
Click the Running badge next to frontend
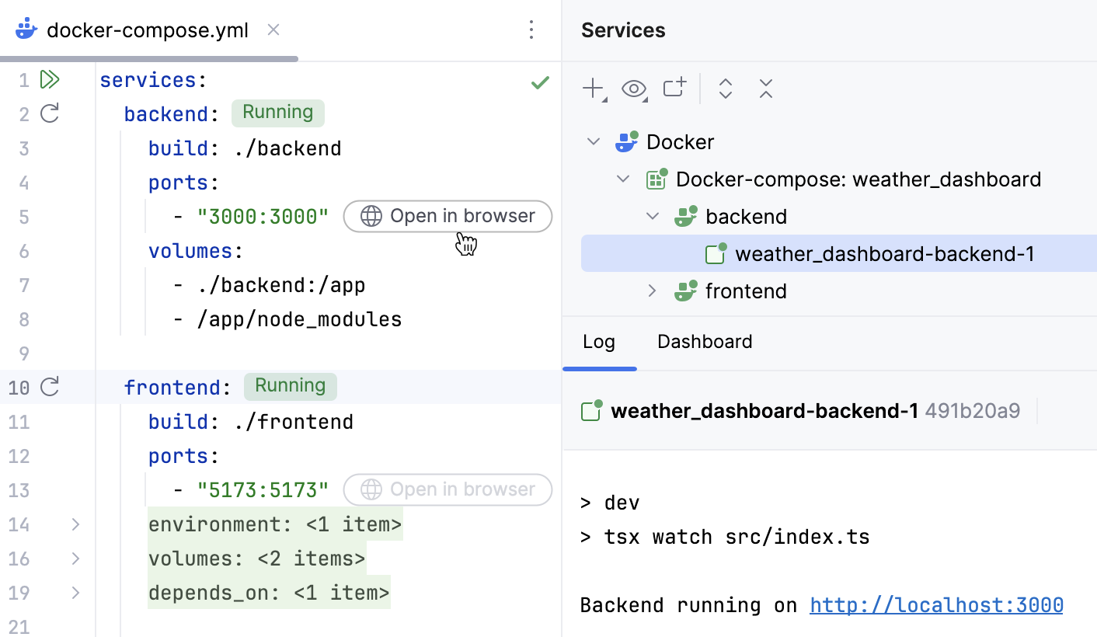pos(290,386)
